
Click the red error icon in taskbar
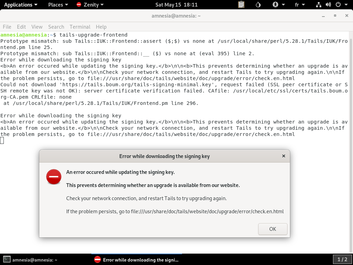point(98,259)
